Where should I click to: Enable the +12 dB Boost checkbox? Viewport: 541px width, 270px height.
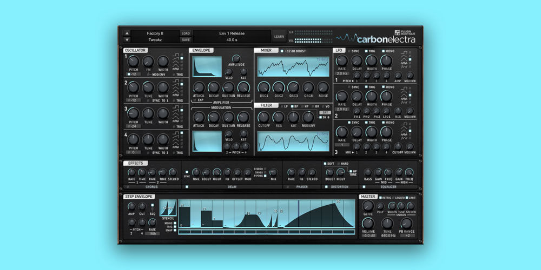point(282,51)
